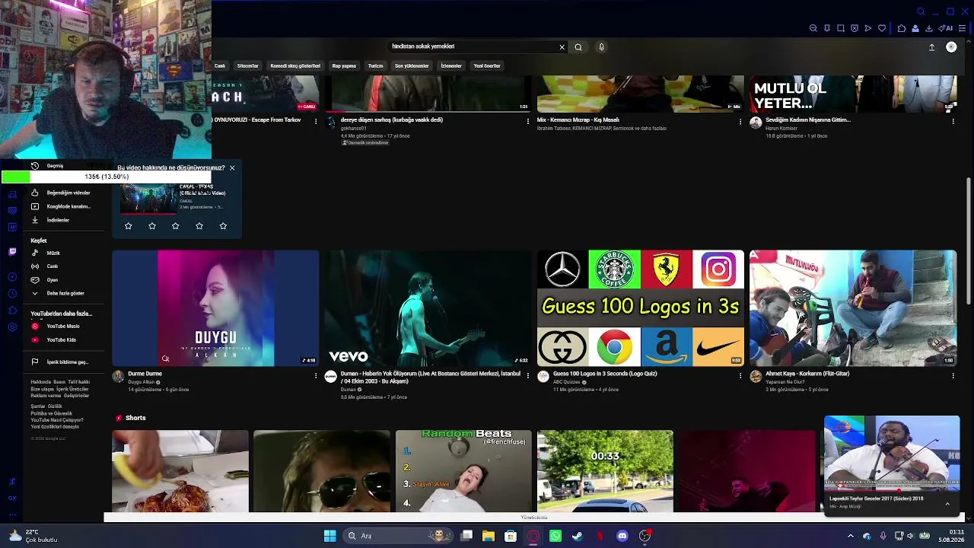Viewport: 974px width, 548px height.
Task: Rate the survey video one star
Action: (129, 226)
